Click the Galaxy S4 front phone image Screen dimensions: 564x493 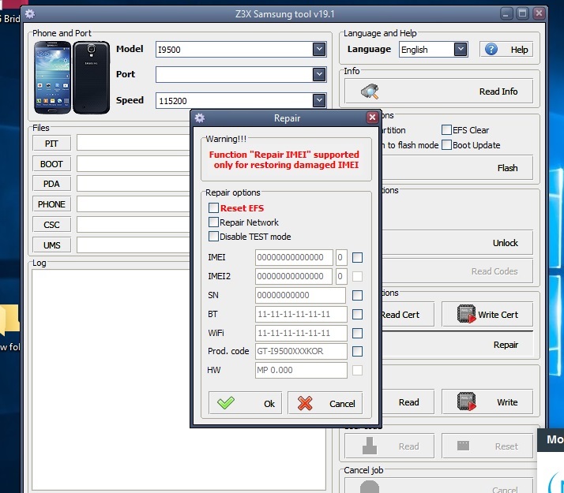tap(52, 77)
